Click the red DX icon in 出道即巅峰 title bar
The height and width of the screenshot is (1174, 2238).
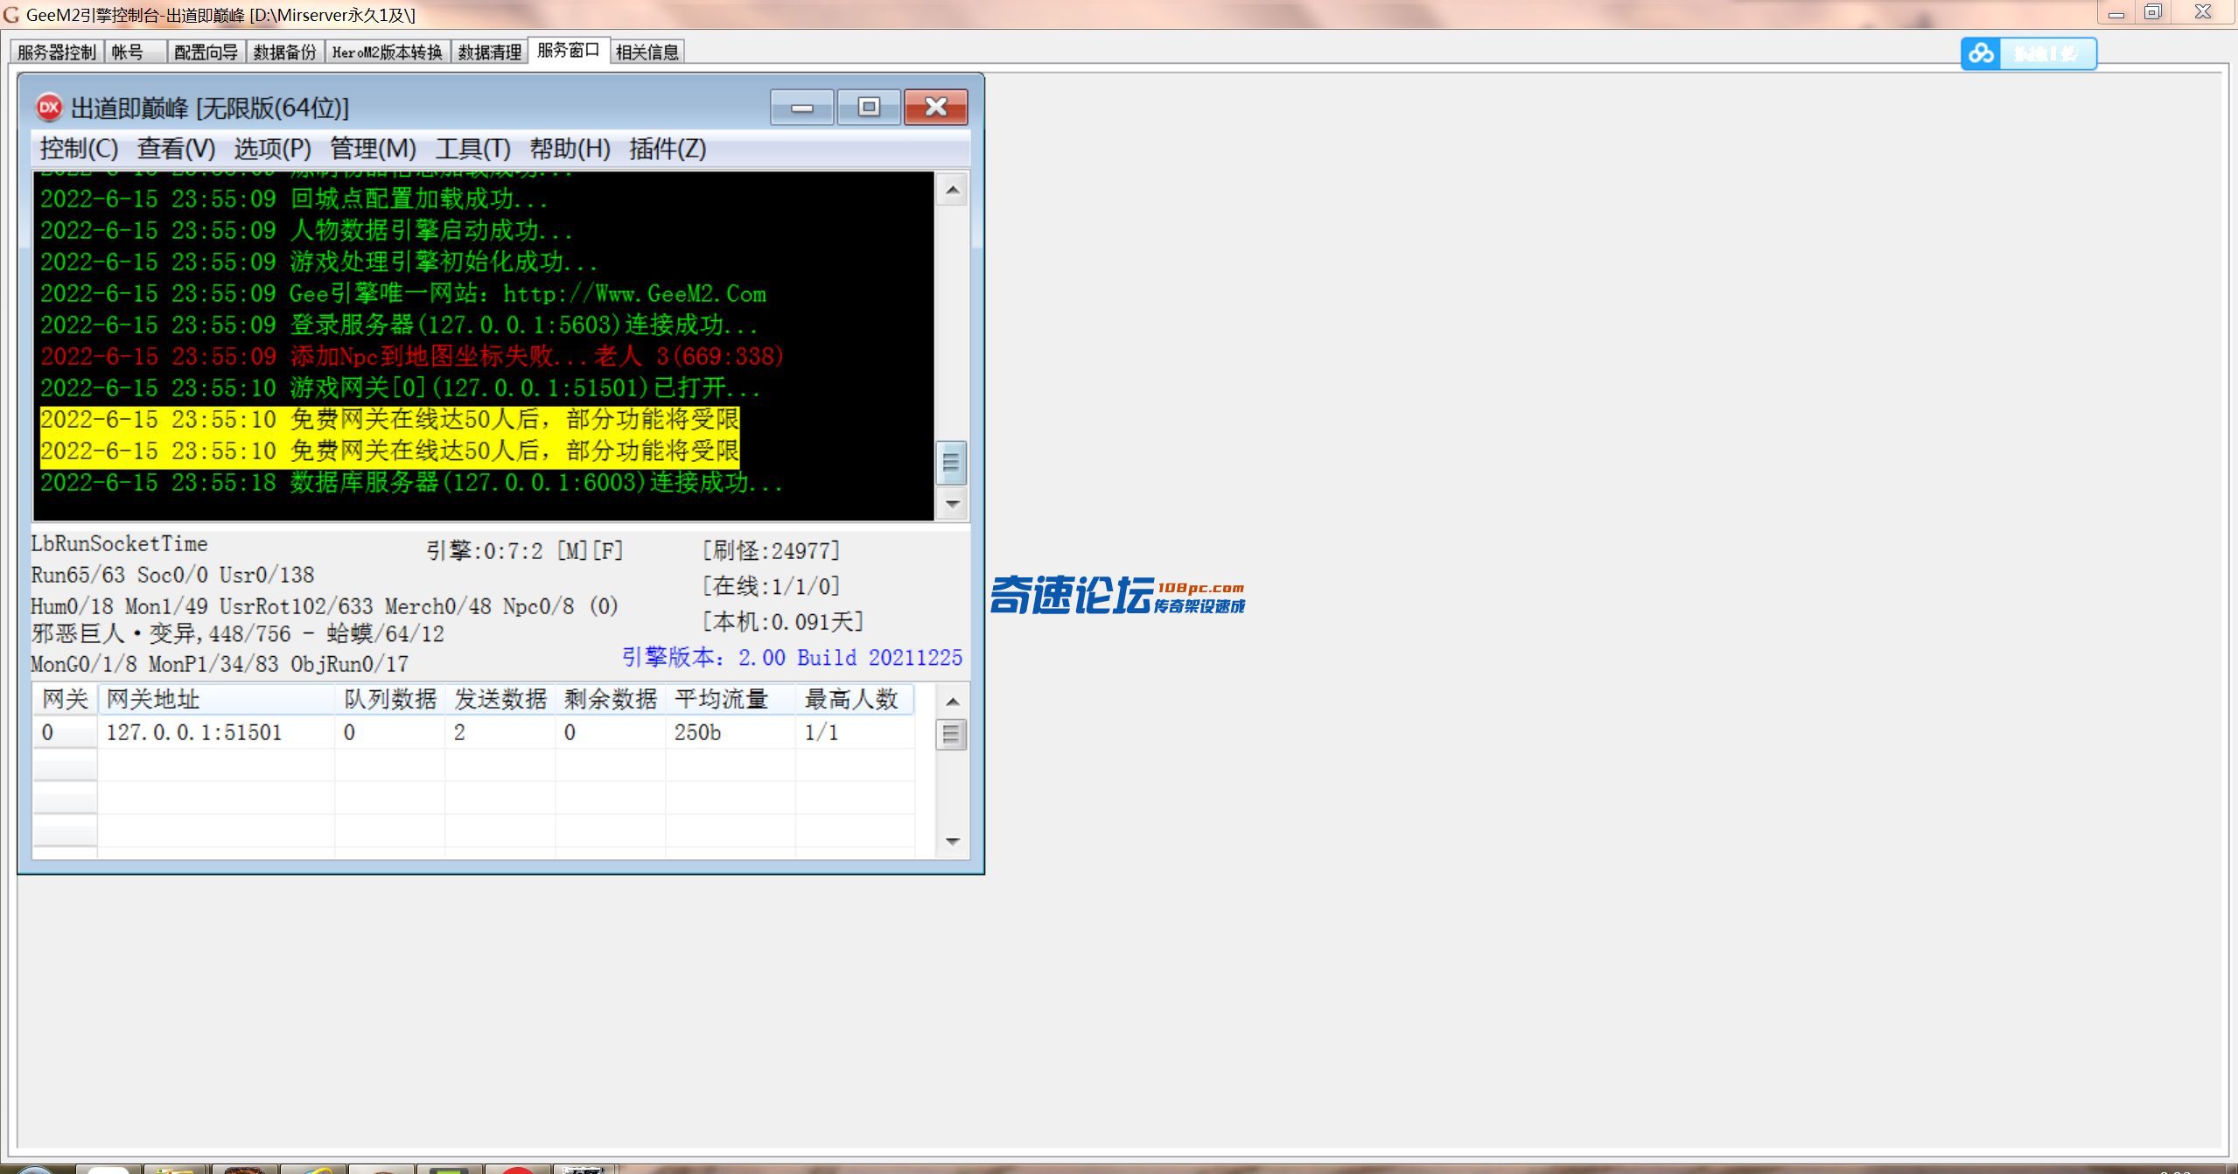(48, 108)
